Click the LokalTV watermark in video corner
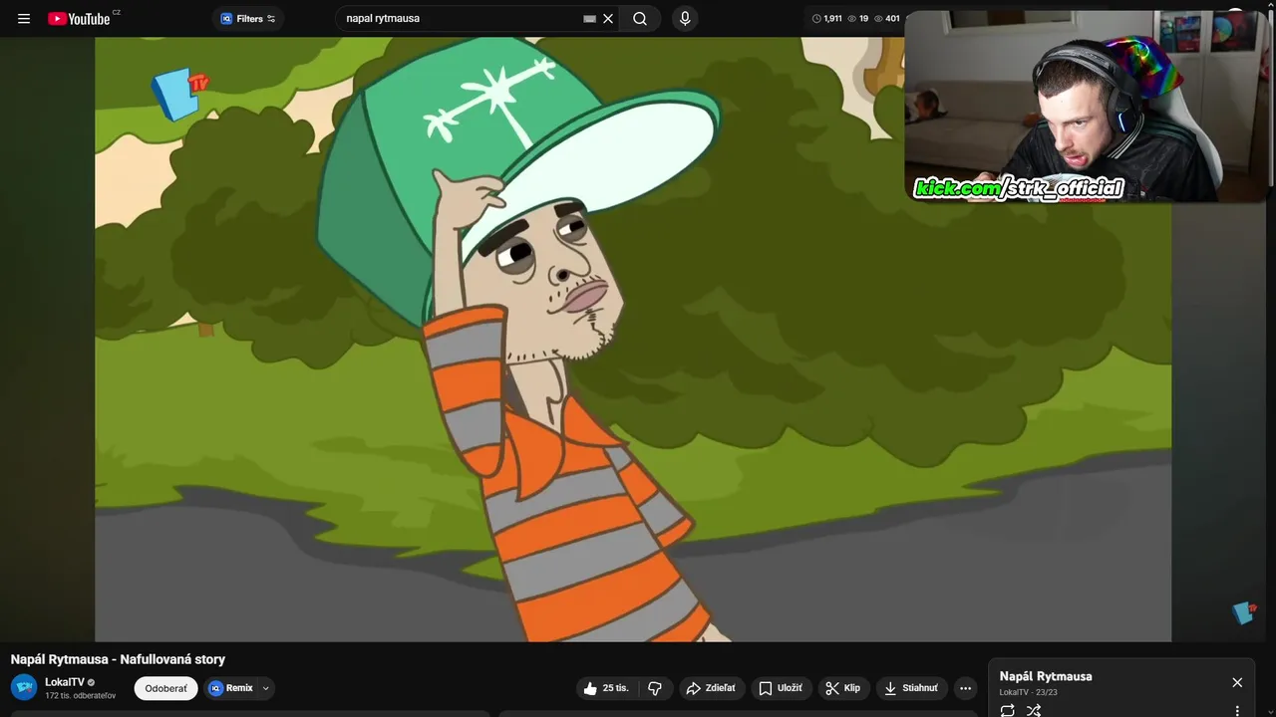The image size is (1276, 717). (1243, 612)
